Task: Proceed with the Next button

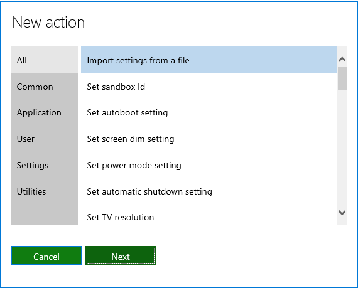Action: 121,256
